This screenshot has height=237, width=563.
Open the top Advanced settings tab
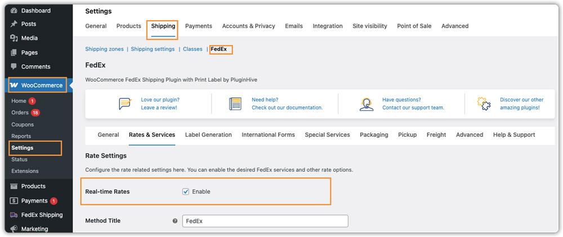pyautogui.click(x=455, y=26)
